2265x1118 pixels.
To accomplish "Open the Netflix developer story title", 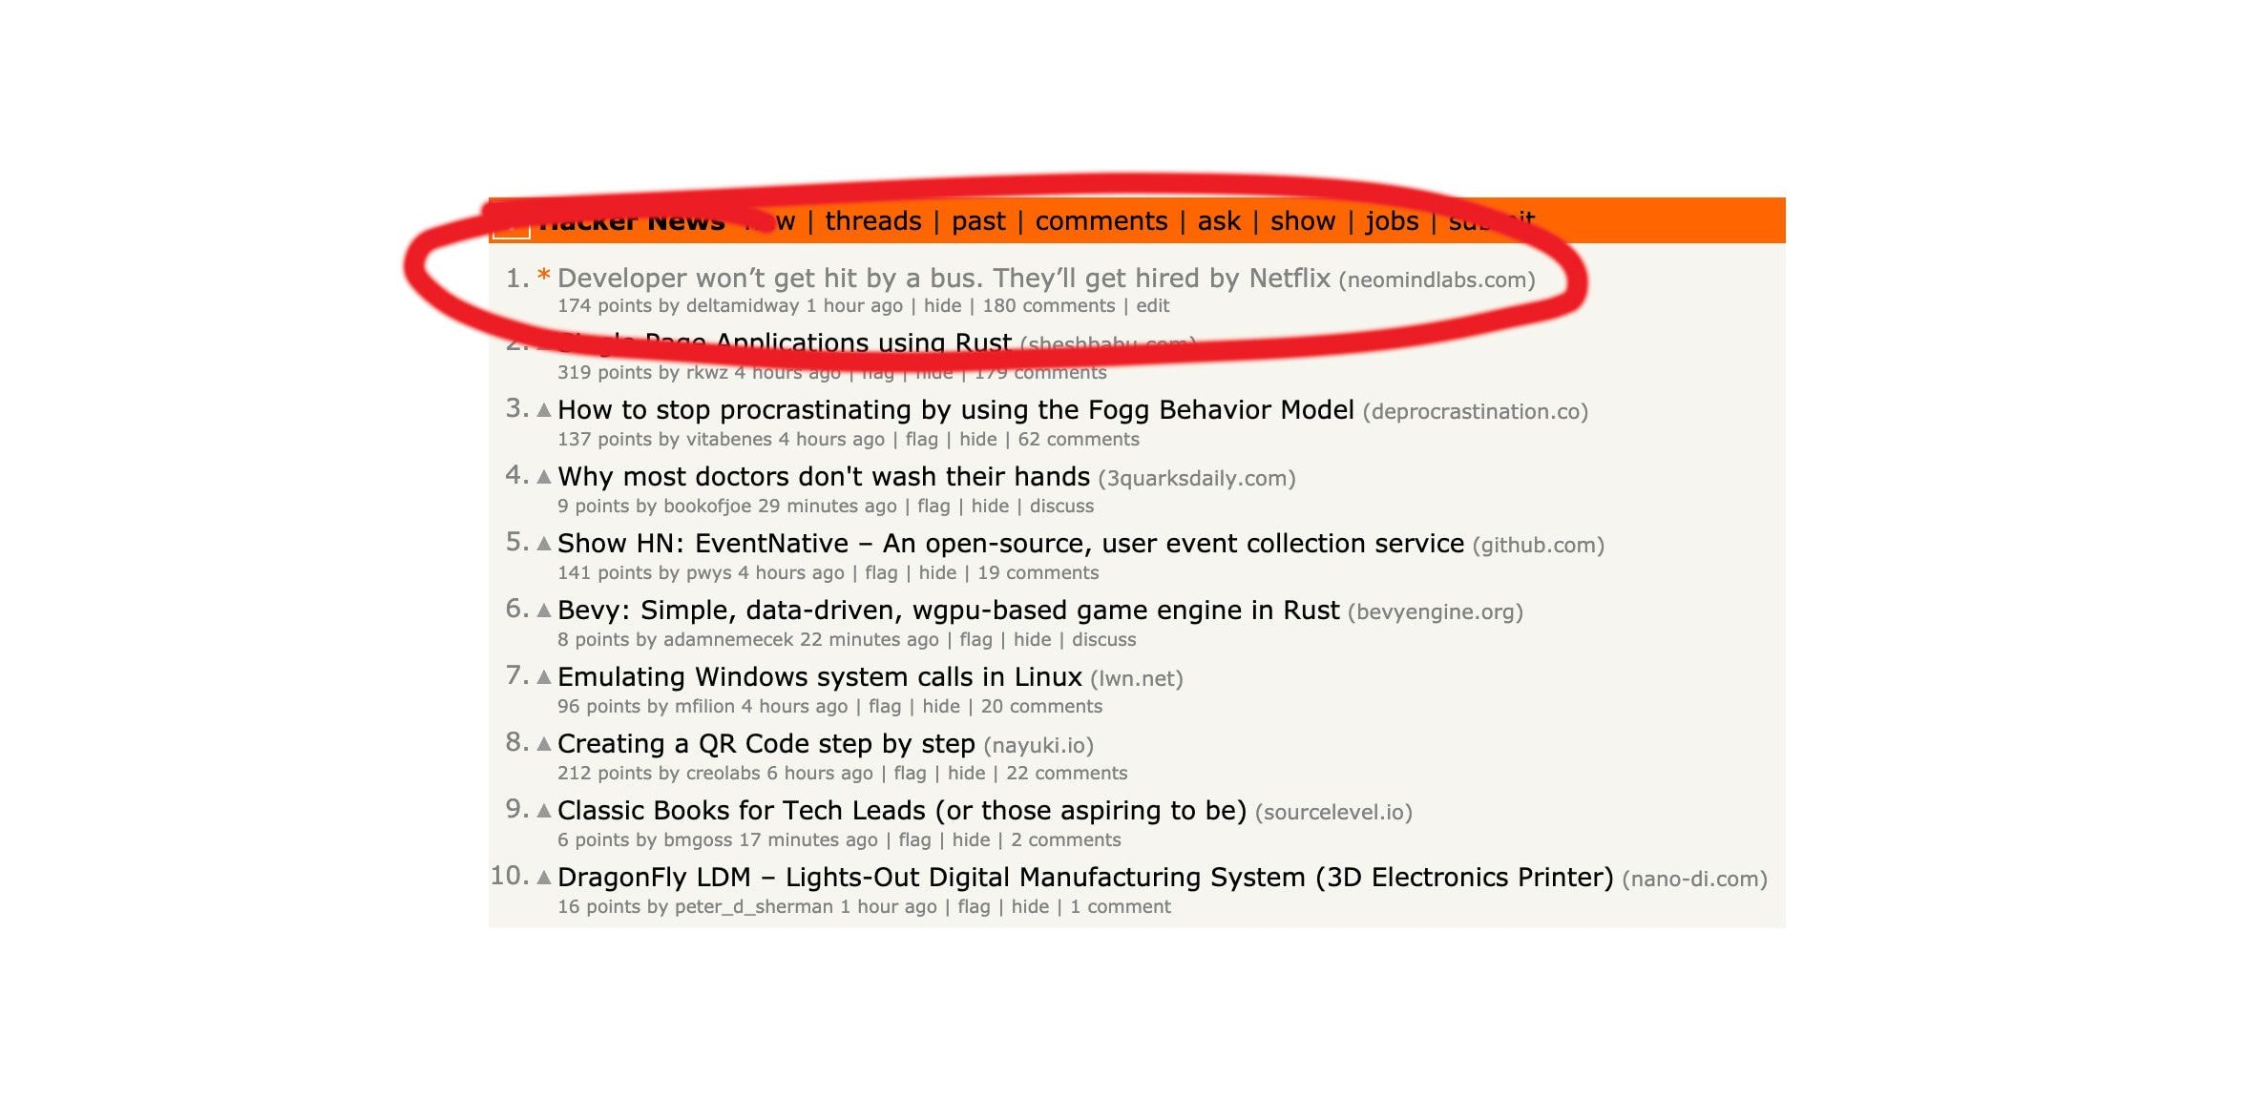I will (943, 279).
